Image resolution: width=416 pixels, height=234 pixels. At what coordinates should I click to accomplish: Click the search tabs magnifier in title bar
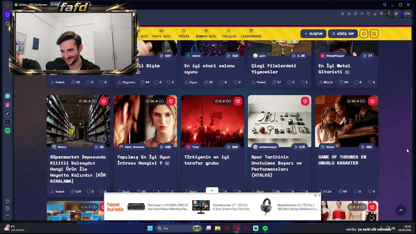click(x=385, y=5)
